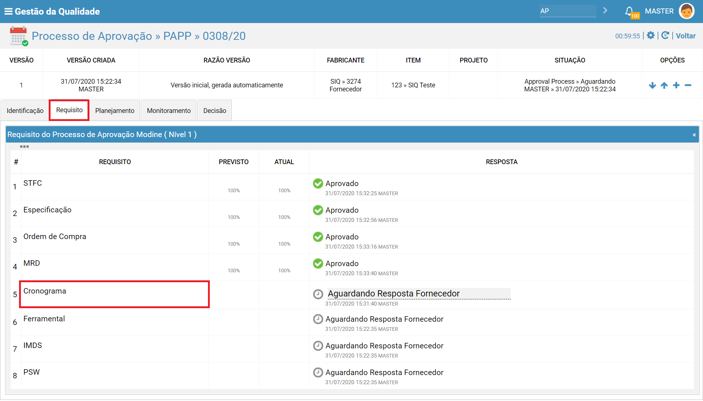703x401 pixels.
Task: Click Aguardando Resposta Fornecedor for PSW
Action: click(384, 372)
